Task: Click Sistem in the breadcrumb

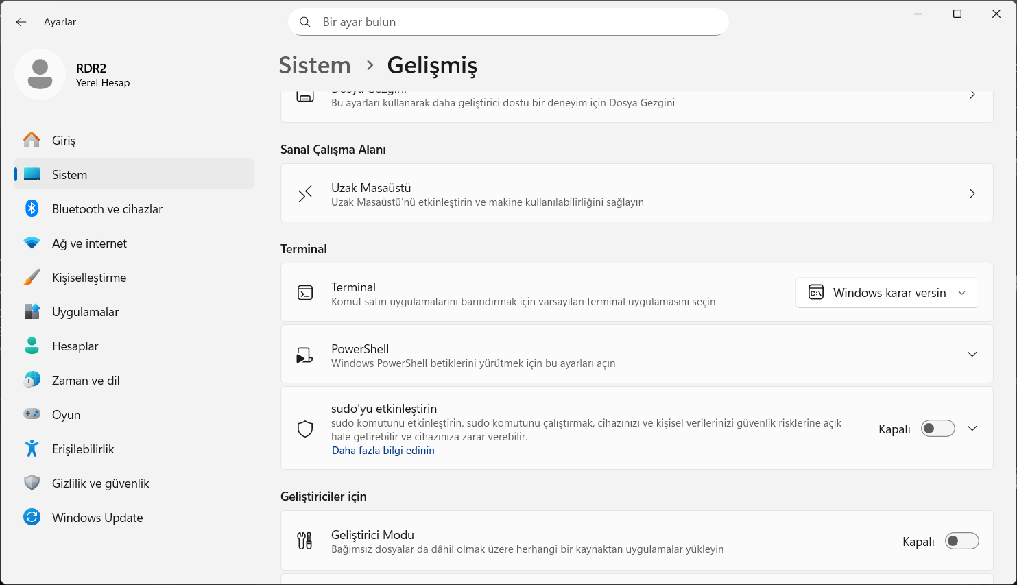Action: click(x=315, y=65)
